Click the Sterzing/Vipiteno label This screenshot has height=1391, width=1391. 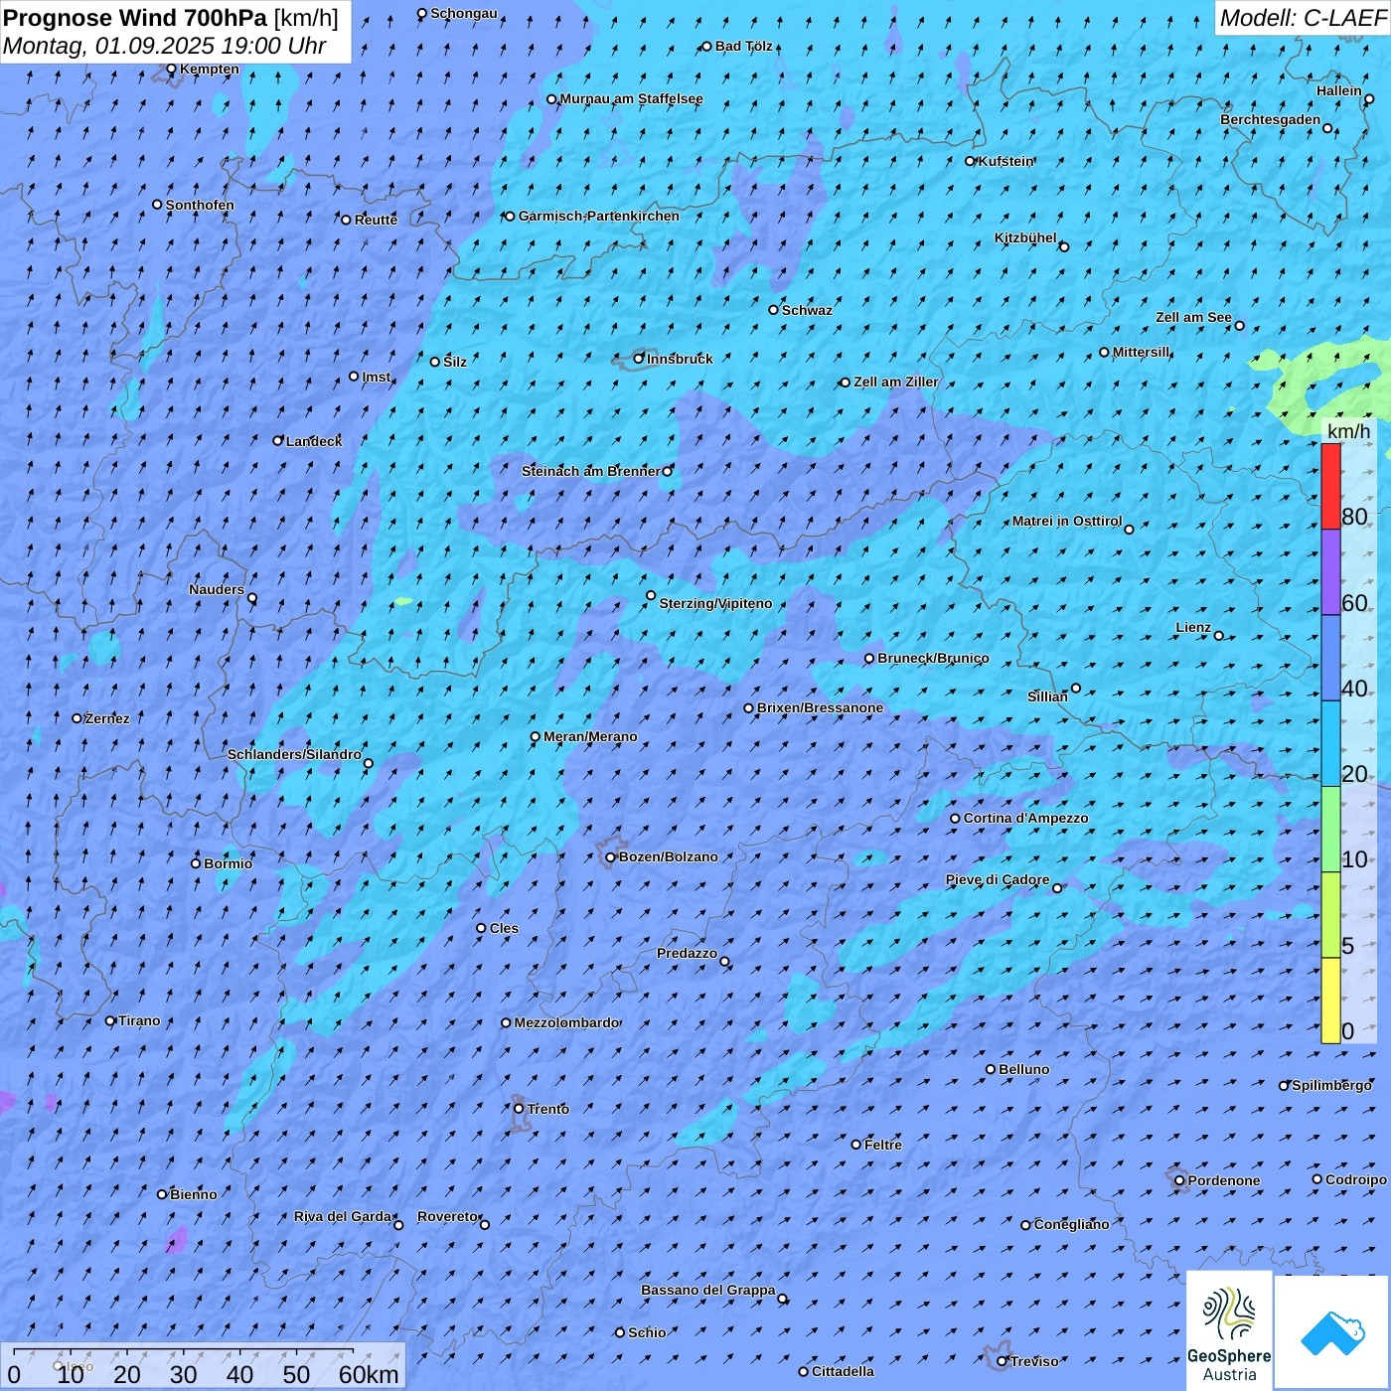715,603
